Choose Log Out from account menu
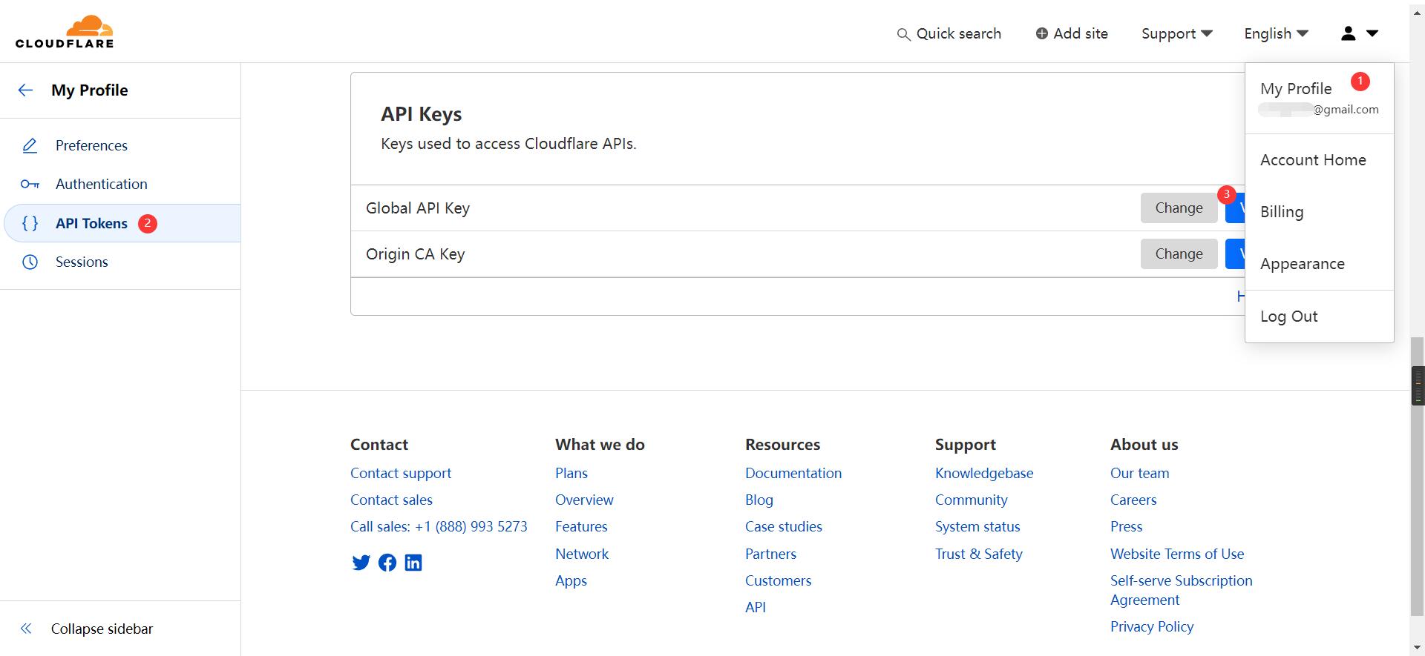 click(x=1288, y=317)
